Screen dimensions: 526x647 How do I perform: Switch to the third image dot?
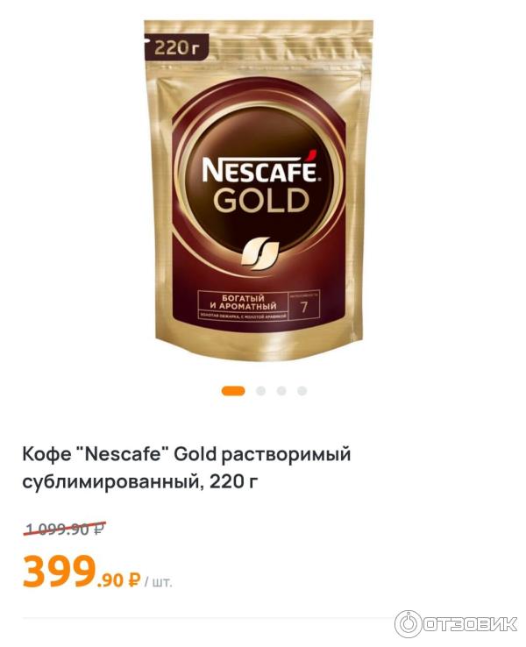coord(281,390)
